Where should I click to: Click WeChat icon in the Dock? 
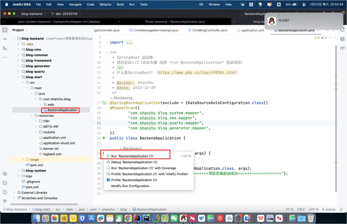[174, 218]
